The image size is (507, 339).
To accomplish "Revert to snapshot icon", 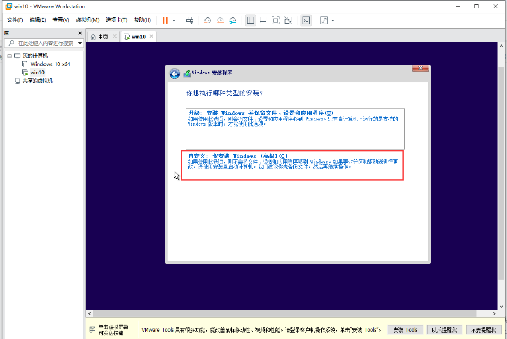I will pyautogui.click(x=220, y=20).
